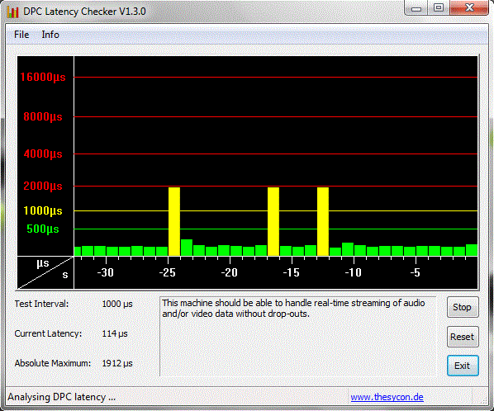
Task: Click the yellow spike bar near -17 s
Action: (x=273, y=221)
